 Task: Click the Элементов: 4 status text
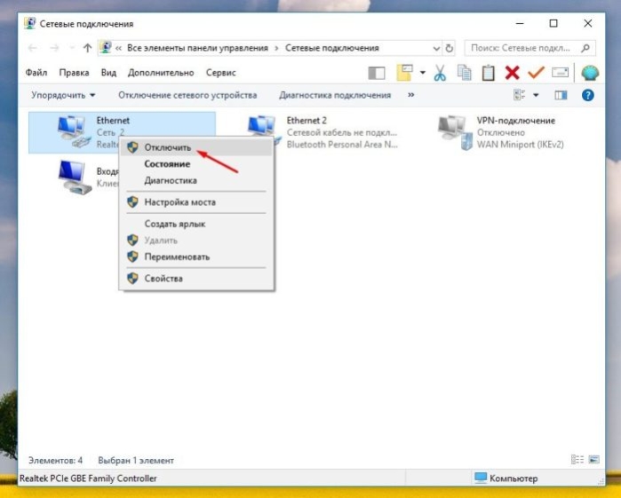tap(55, 461)
